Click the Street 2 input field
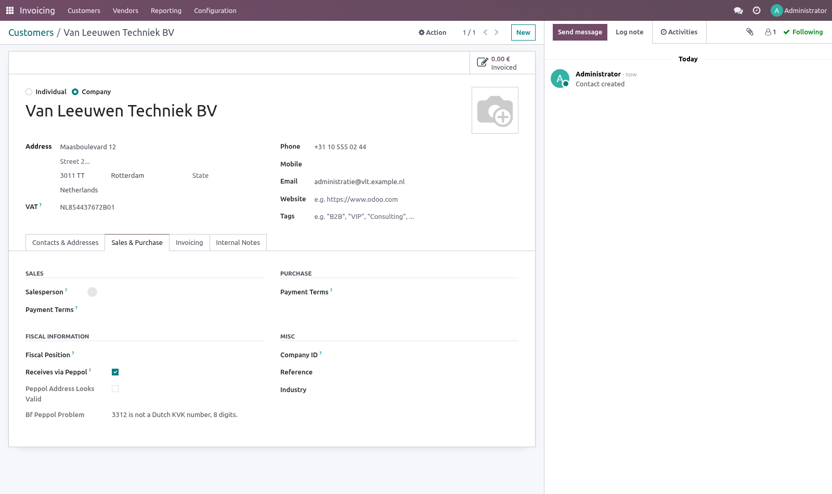Image resolution: width=832 pixels, height=494 pixels. tap(161, 162)
